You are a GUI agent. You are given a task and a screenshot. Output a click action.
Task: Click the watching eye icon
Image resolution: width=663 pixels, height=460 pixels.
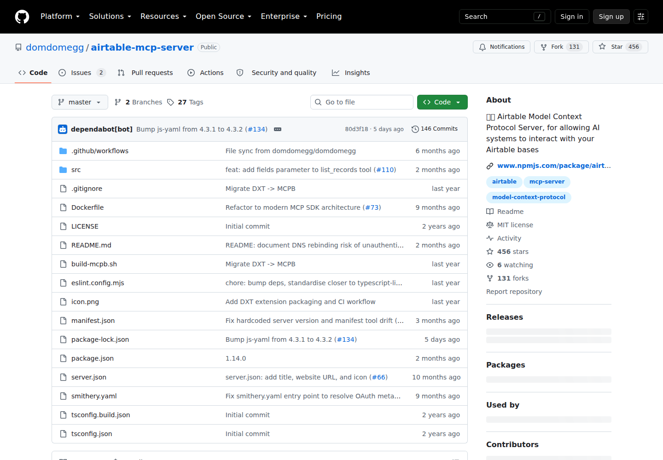pos(490,265)
